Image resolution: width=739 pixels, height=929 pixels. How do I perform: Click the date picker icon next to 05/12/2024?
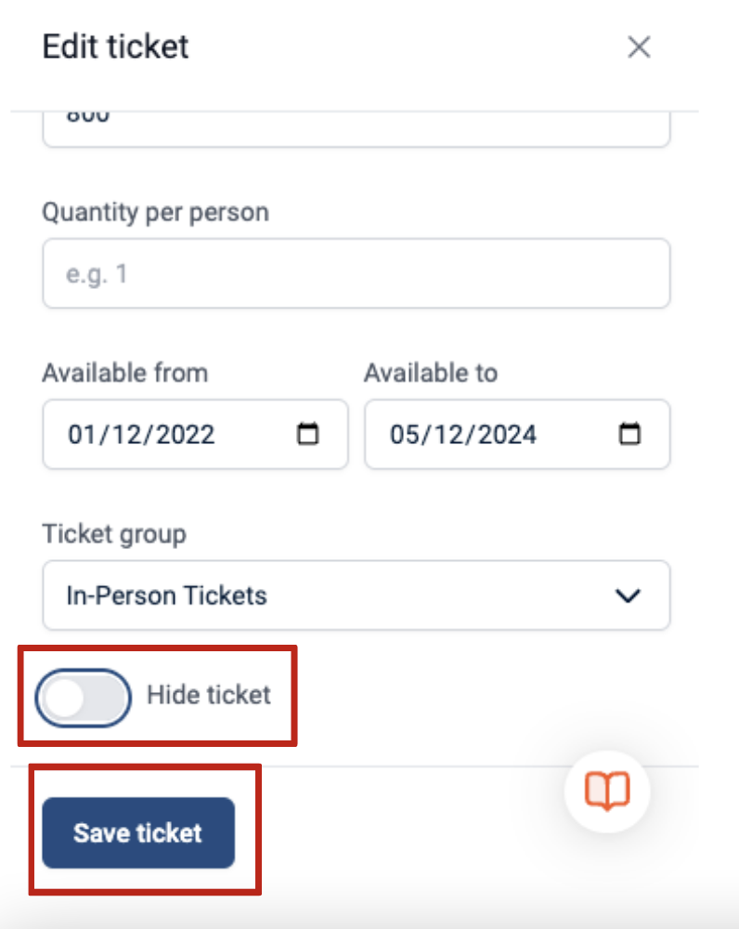(x=632, y=434)
